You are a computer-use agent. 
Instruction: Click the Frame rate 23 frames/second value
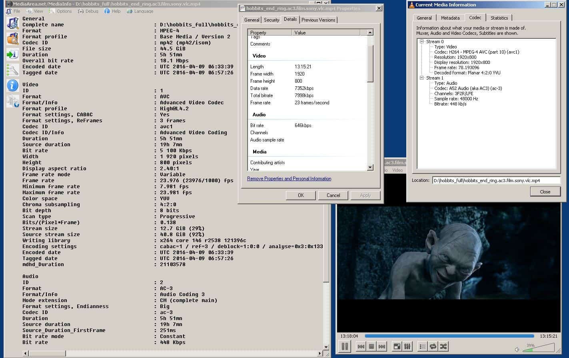point(312,103)
